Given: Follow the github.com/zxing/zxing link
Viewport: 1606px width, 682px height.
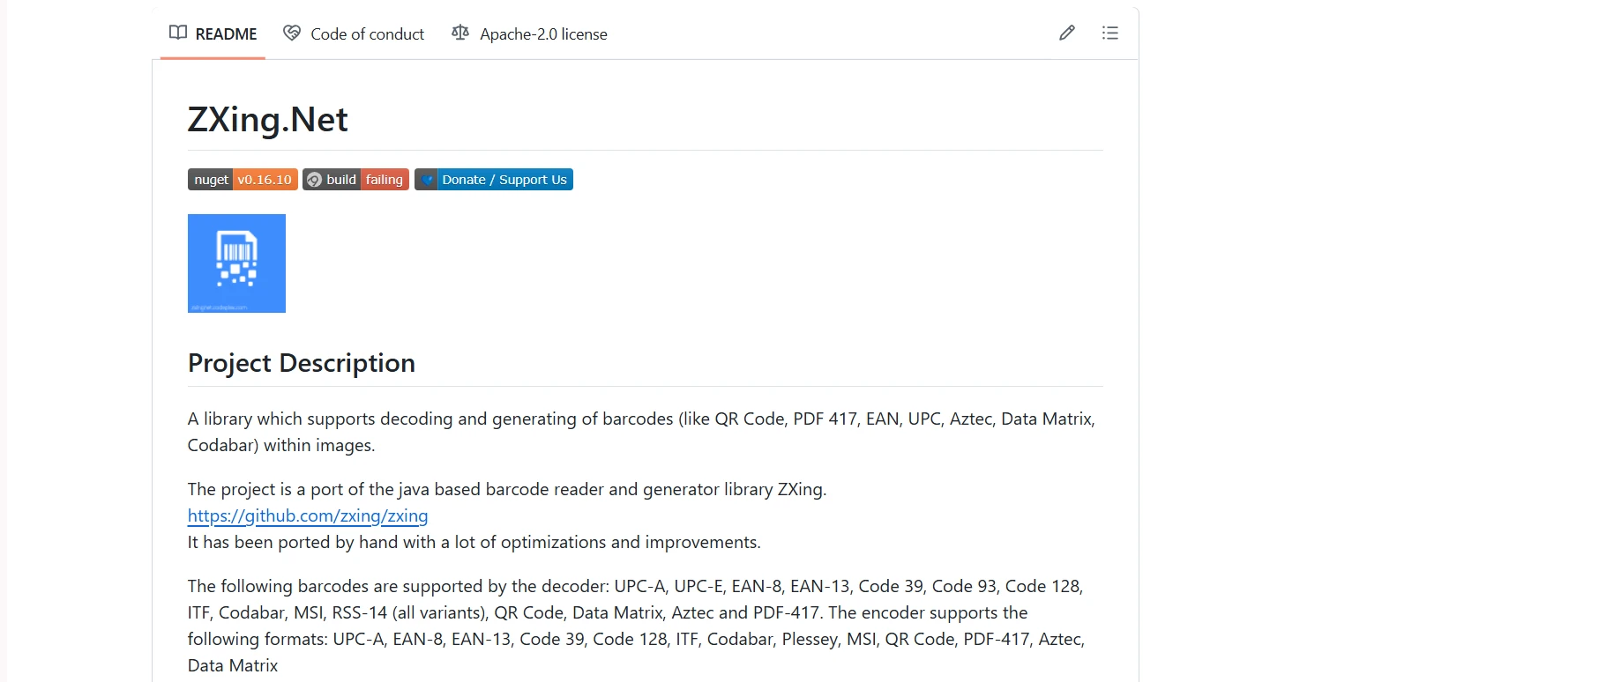Looking at the screenshot, I should point(307,515).
